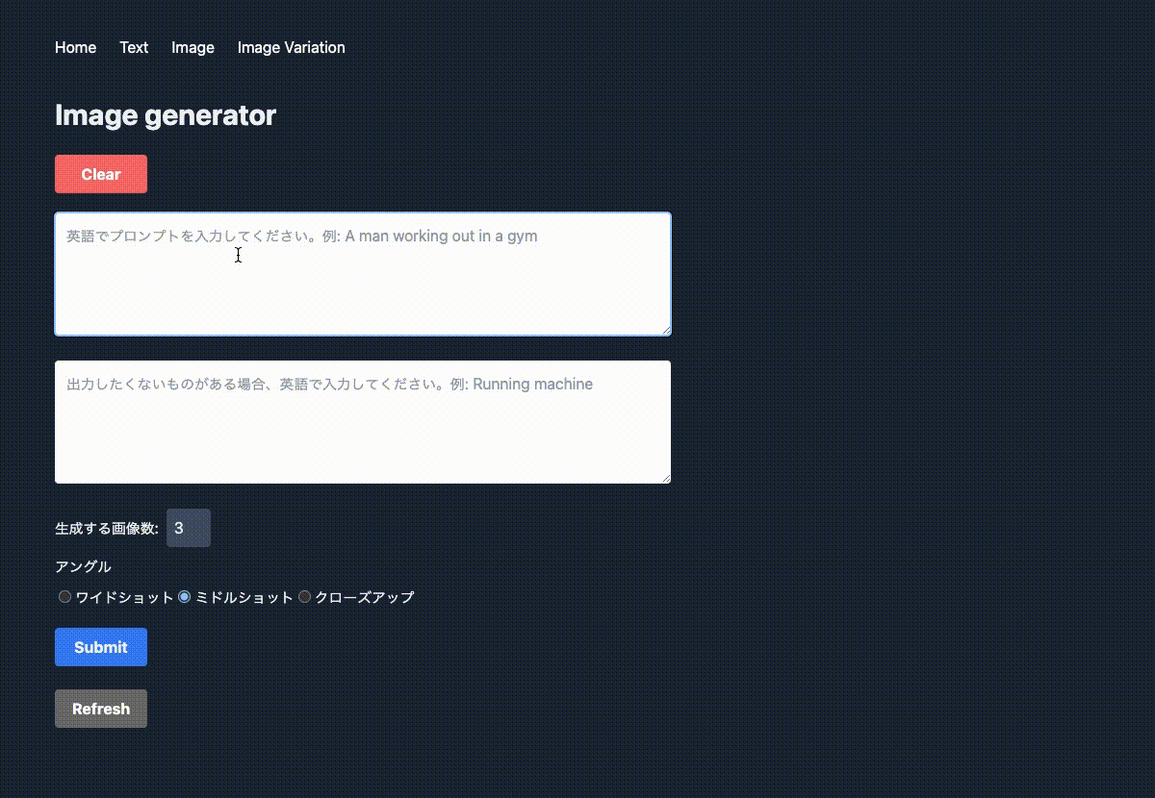Choose クローズアップ as the camera angle
The height and width of the screenshot is (798, 1155).
click(304, 596)
